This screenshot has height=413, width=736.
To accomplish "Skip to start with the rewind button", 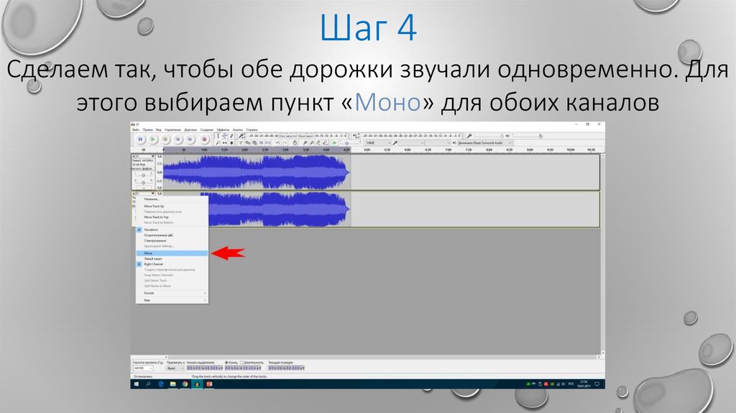I will click(178, 139).
